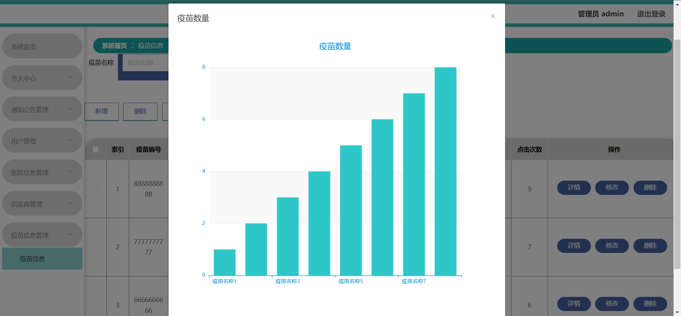Focus the 疫苗名称 search field

pyautogui.click(x=145, y=63)
